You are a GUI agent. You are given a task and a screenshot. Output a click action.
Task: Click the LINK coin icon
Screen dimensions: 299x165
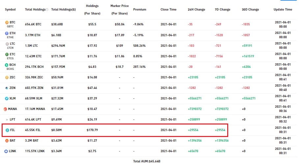pyautogui.click(x=6, y=151)
